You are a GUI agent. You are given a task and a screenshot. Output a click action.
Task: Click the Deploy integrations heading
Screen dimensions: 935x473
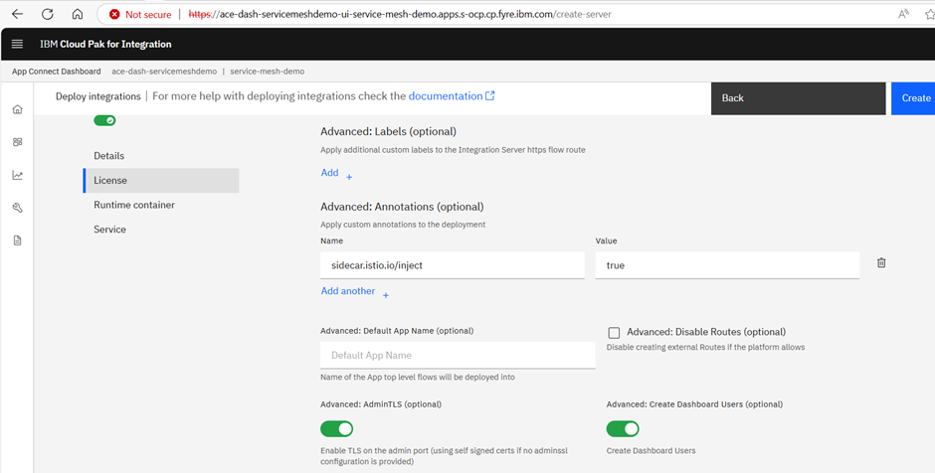[x=98, y=96]
